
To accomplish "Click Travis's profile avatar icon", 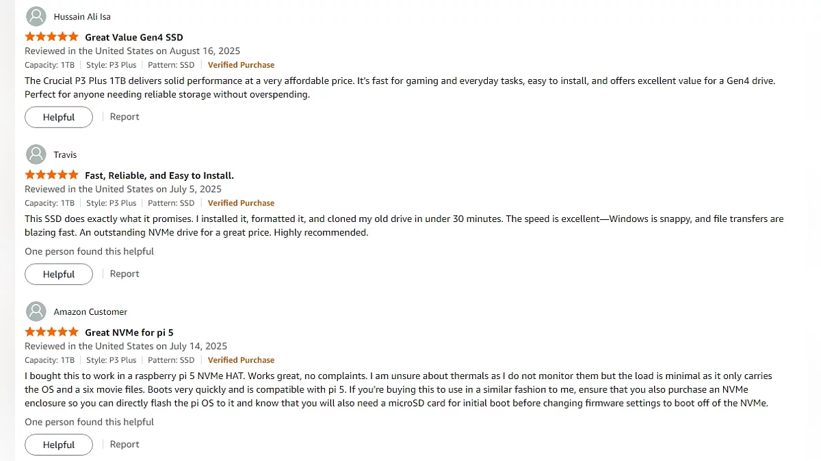I will [36, 154].
